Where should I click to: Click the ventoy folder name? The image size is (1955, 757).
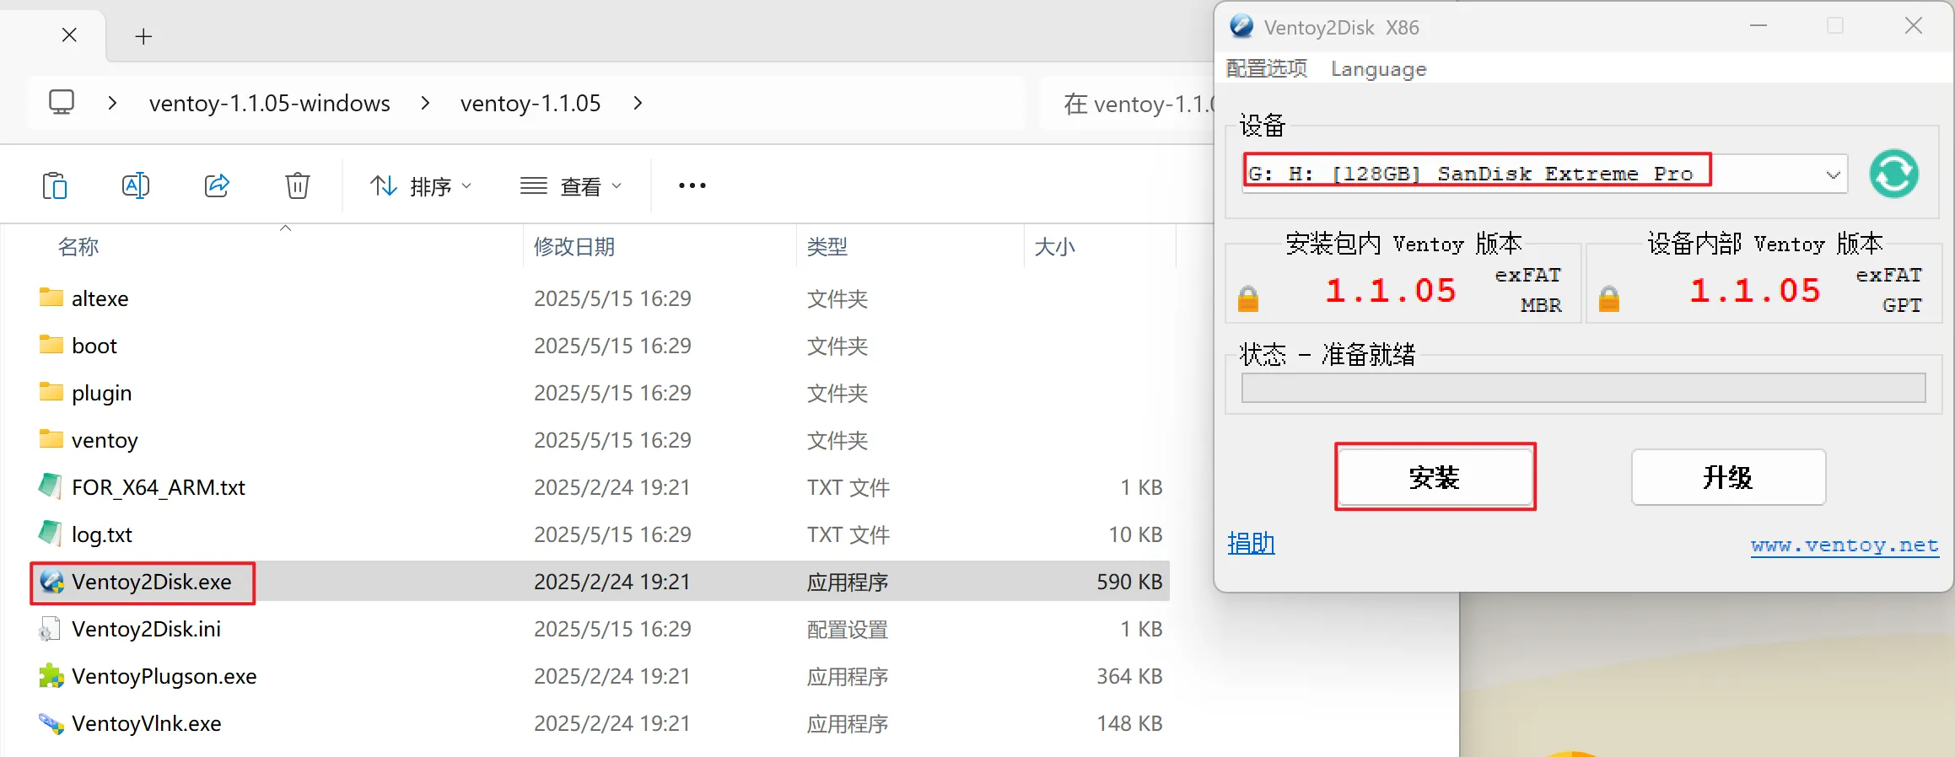105,441
